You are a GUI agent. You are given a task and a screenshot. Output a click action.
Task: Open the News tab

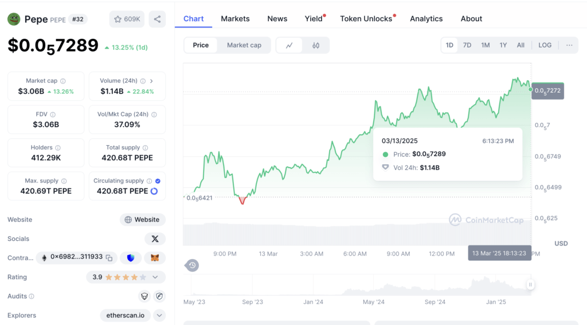tap(277, 19)
